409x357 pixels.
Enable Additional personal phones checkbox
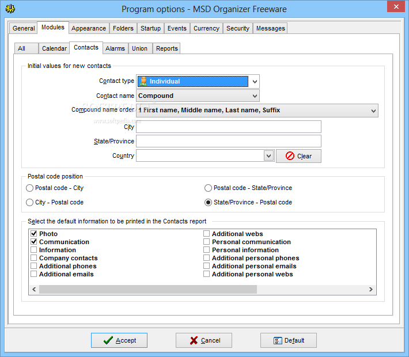pyautogui.click(x=206, y=258)
